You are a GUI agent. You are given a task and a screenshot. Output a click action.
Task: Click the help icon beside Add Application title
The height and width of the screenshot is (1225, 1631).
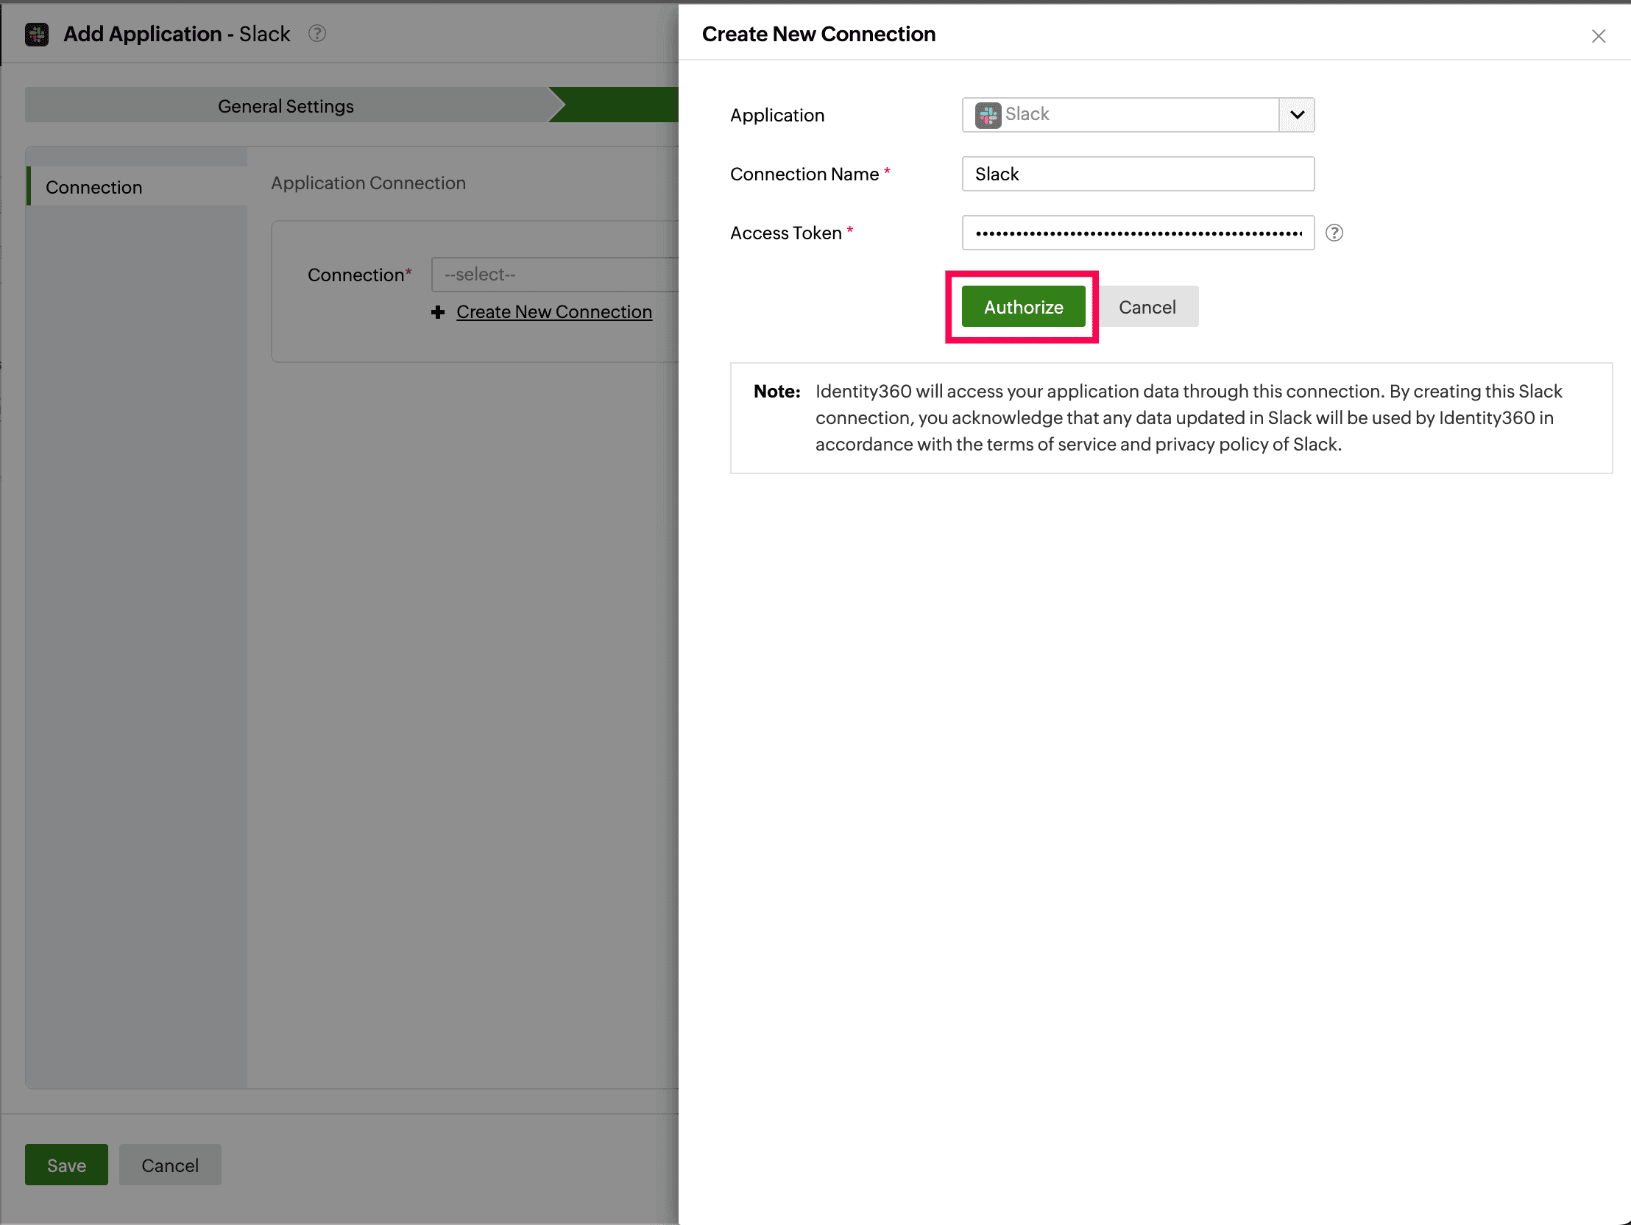tap(317, 34)
